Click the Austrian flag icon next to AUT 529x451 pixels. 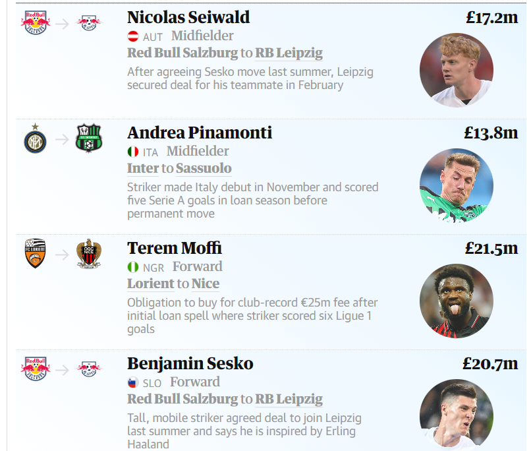tap(133, 36)
